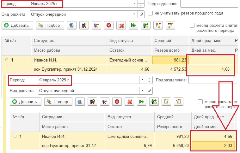Image resolution: width=240 pixels, height=153 pixels.
Task: Collapse row 1 Иванов in February table
Action: tap(15, 136)
